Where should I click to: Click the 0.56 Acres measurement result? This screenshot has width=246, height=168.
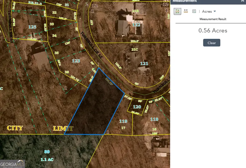pyautogui.click(x=213, y=31)
